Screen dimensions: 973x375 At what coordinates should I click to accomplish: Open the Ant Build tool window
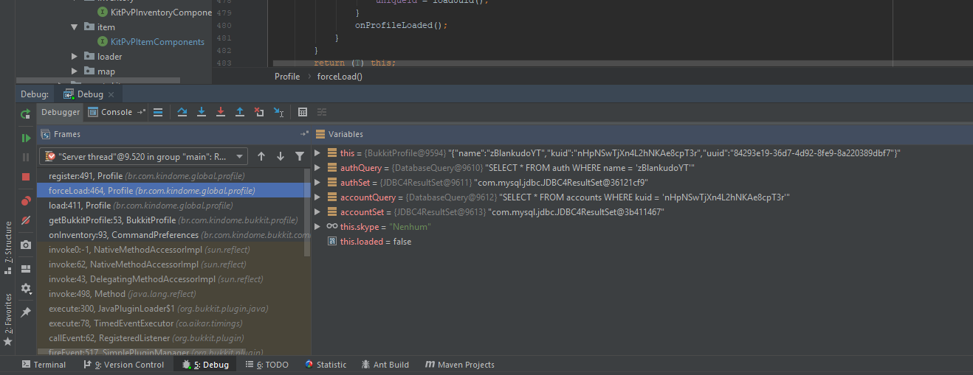click(x=385, y=365)
